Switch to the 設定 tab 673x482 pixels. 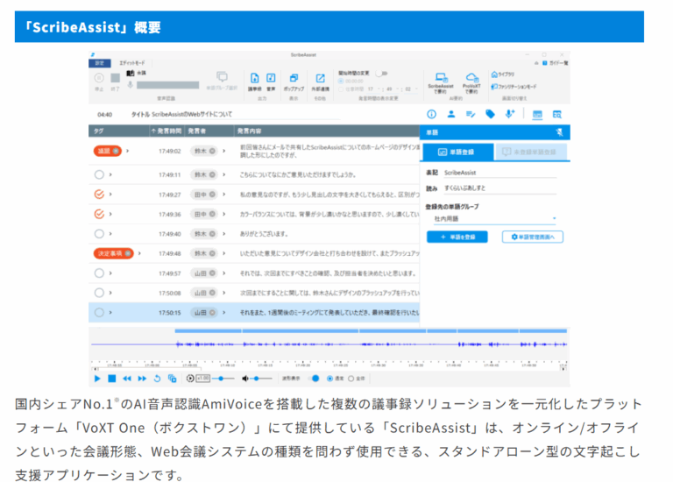click(x=100, y=63)
